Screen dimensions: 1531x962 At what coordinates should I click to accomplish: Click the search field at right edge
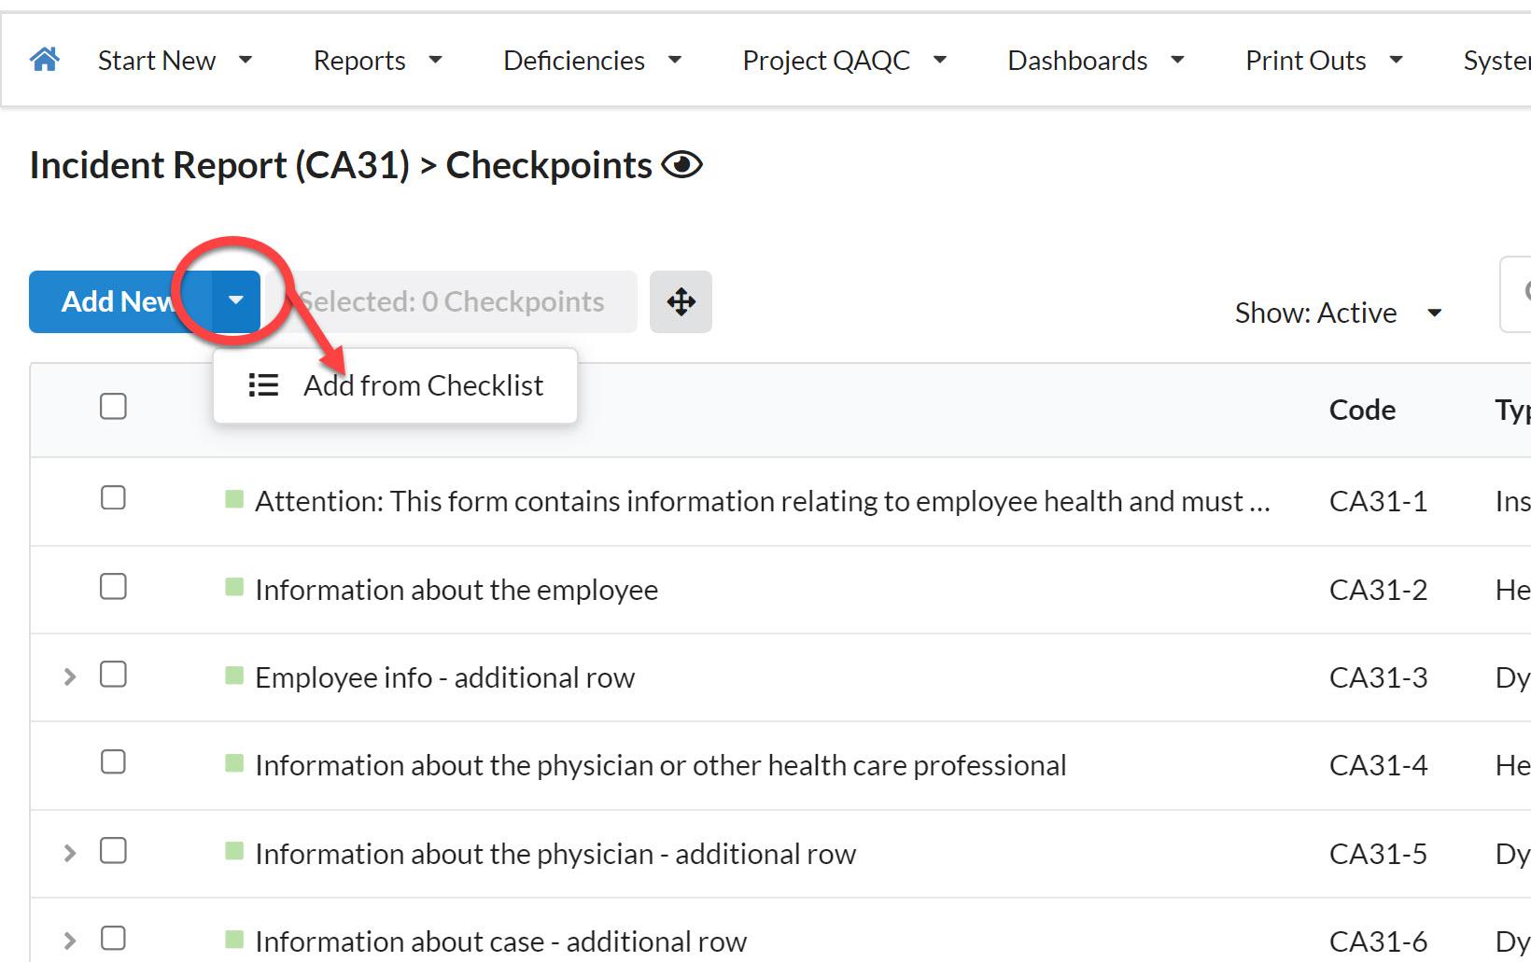[x=1515, y=294]
